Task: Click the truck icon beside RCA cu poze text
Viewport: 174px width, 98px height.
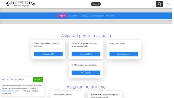Action: coord(73,65)
